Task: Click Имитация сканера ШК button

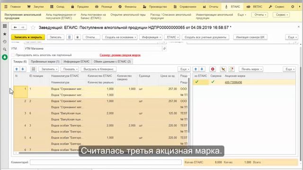Action: tap(250, 37)
